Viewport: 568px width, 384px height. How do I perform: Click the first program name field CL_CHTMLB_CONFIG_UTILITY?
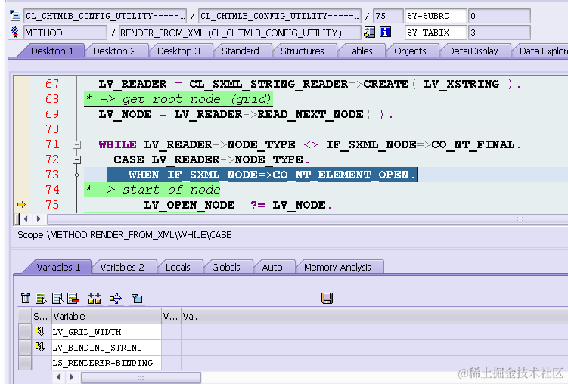click(105, 16)
